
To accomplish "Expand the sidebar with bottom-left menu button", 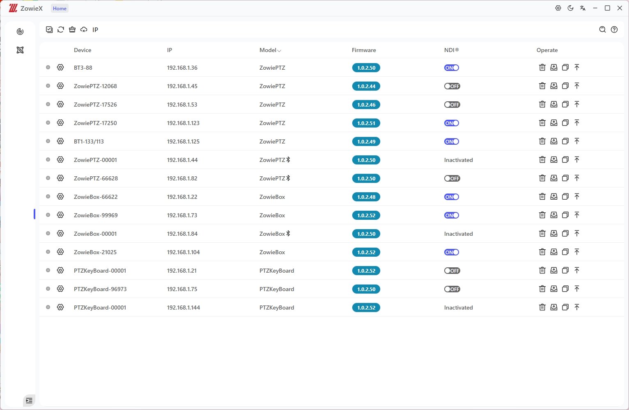I will pos(29,401).
